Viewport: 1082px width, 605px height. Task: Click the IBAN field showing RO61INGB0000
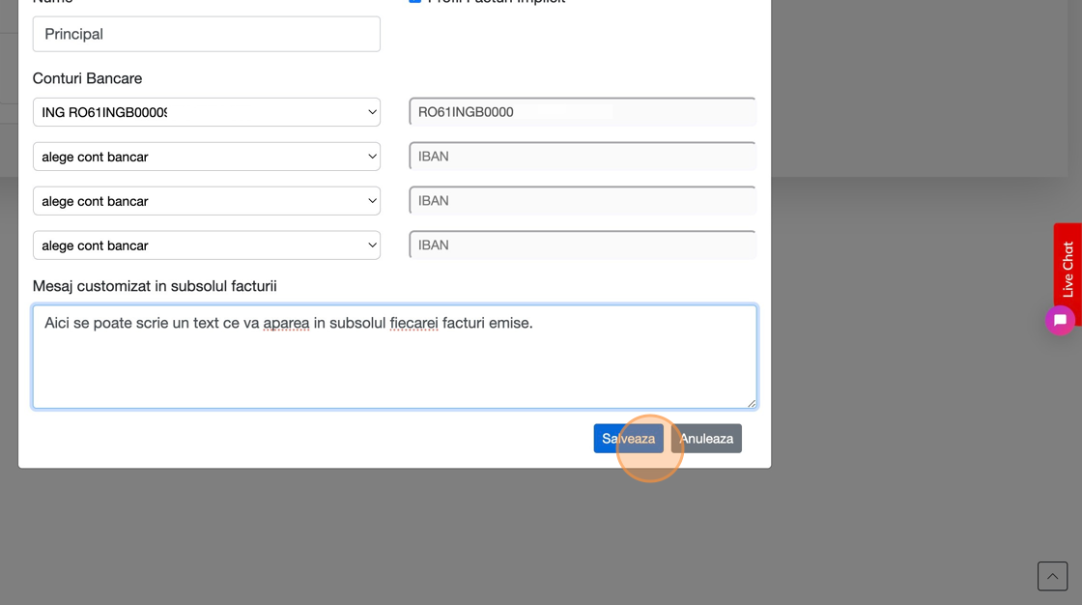(582, 112)
